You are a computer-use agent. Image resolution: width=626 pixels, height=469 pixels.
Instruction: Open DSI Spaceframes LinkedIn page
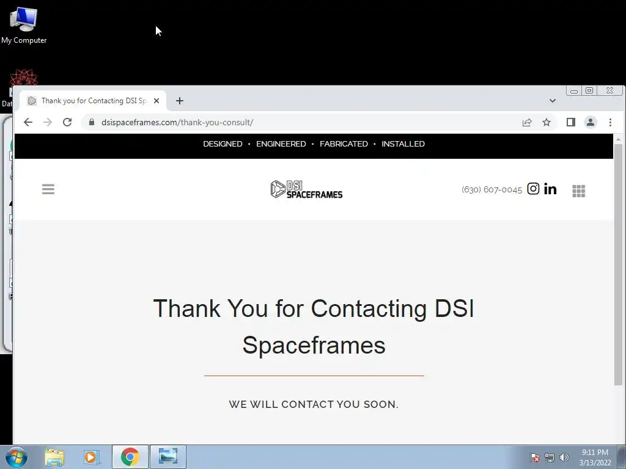click(x=550, y=189)
